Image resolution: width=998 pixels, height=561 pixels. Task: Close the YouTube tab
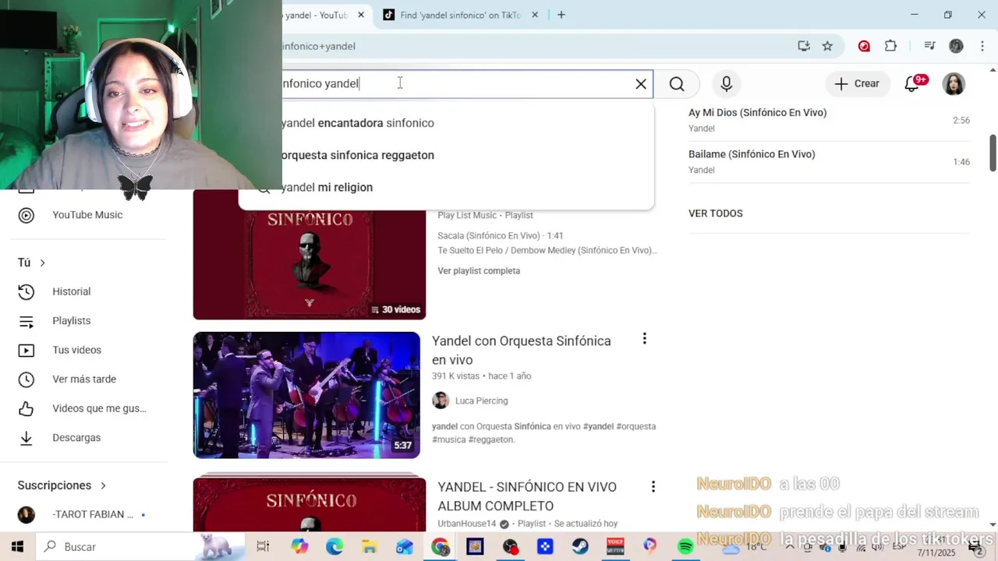[x=361, y=15]
